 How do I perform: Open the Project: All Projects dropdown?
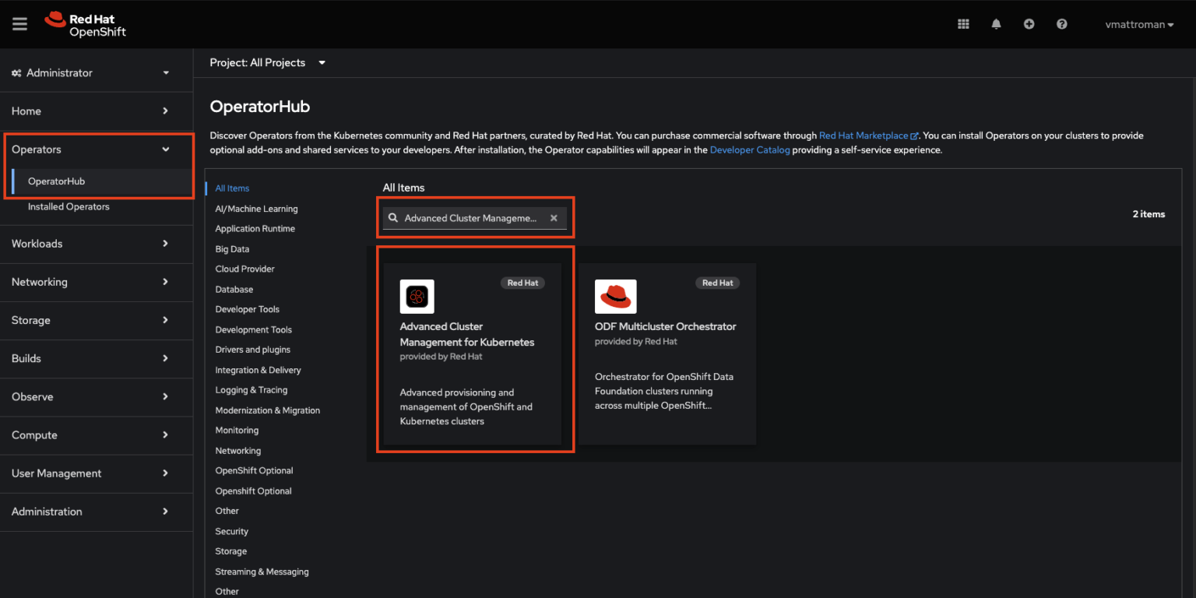[268, 62]
